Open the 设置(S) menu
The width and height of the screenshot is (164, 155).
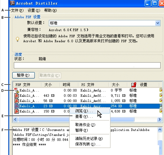[x=34, y=10]
